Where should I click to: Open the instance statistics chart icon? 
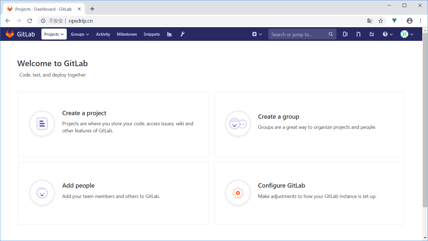point(169,34)
